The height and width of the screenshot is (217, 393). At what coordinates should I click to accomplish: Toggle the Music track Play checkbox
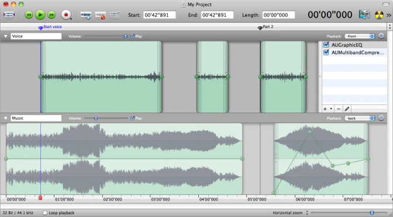133,118
